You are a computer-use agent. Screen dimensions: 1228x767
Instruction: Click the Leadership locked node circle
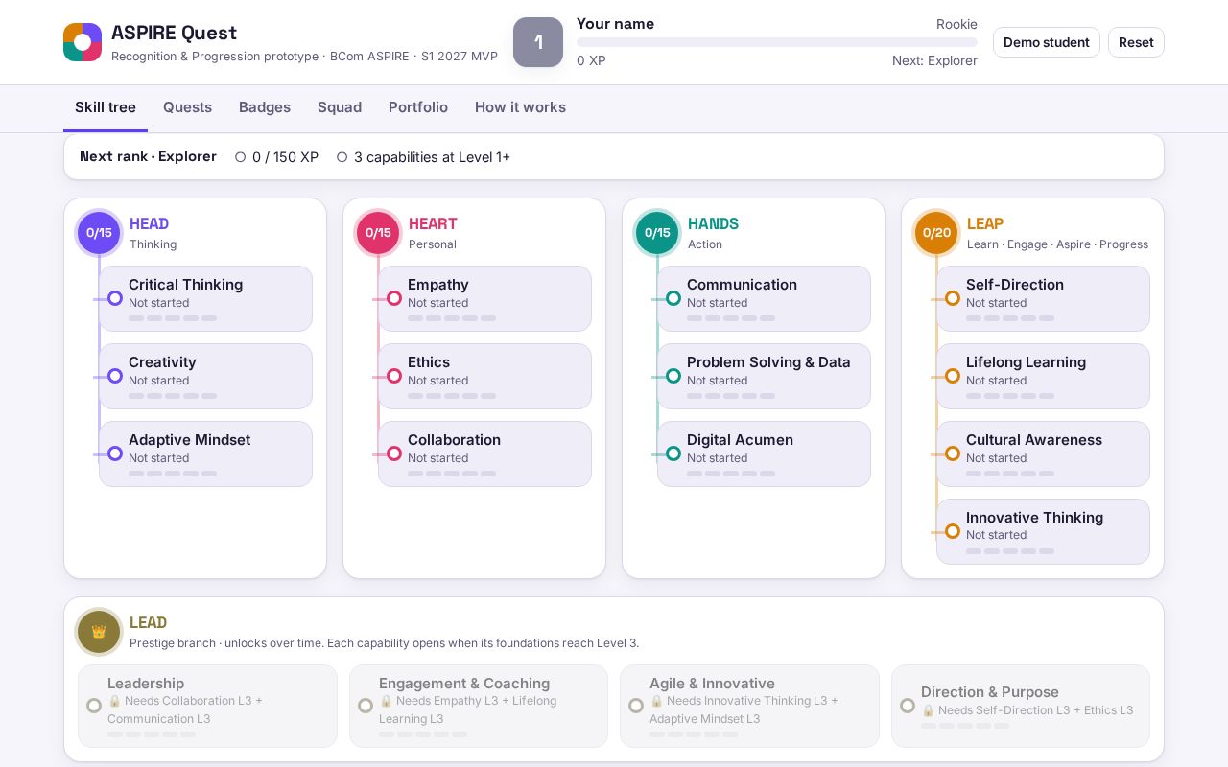click(94, 706)
